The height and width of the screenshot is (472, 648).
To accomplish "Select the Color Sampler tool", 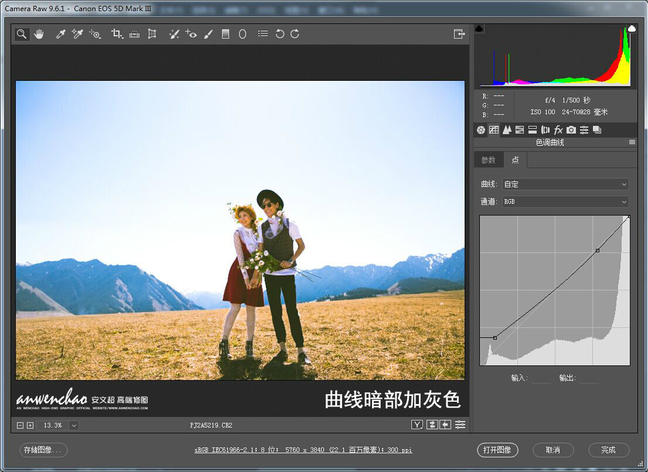I will pyautogui.click(x=77, y=34).
